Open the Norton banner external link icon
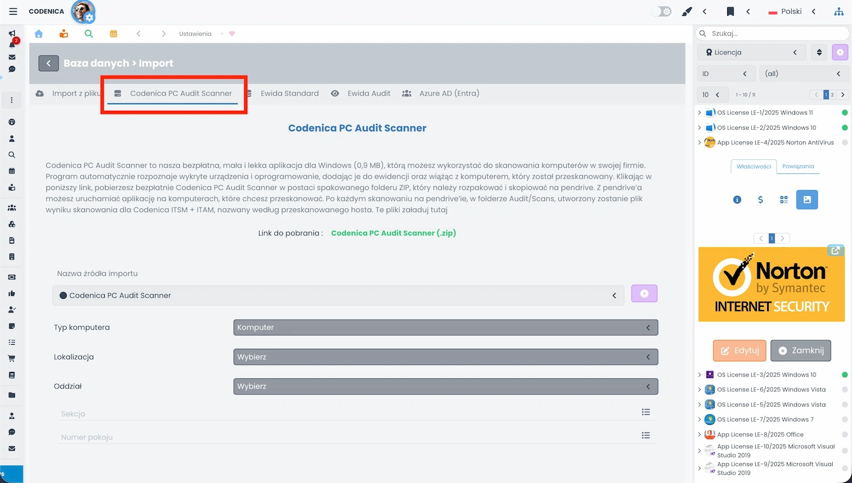Viewport: 852px width, 483px height. (x=835, y=250)
